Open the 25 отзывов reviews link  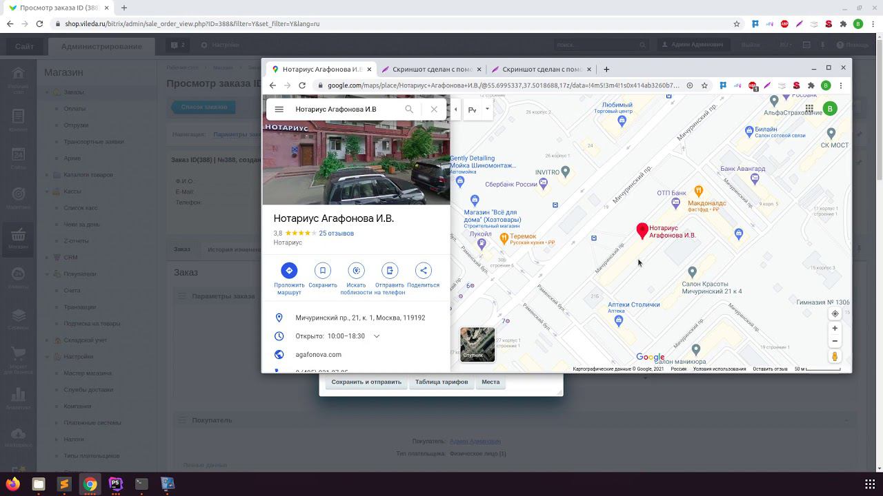336,234
